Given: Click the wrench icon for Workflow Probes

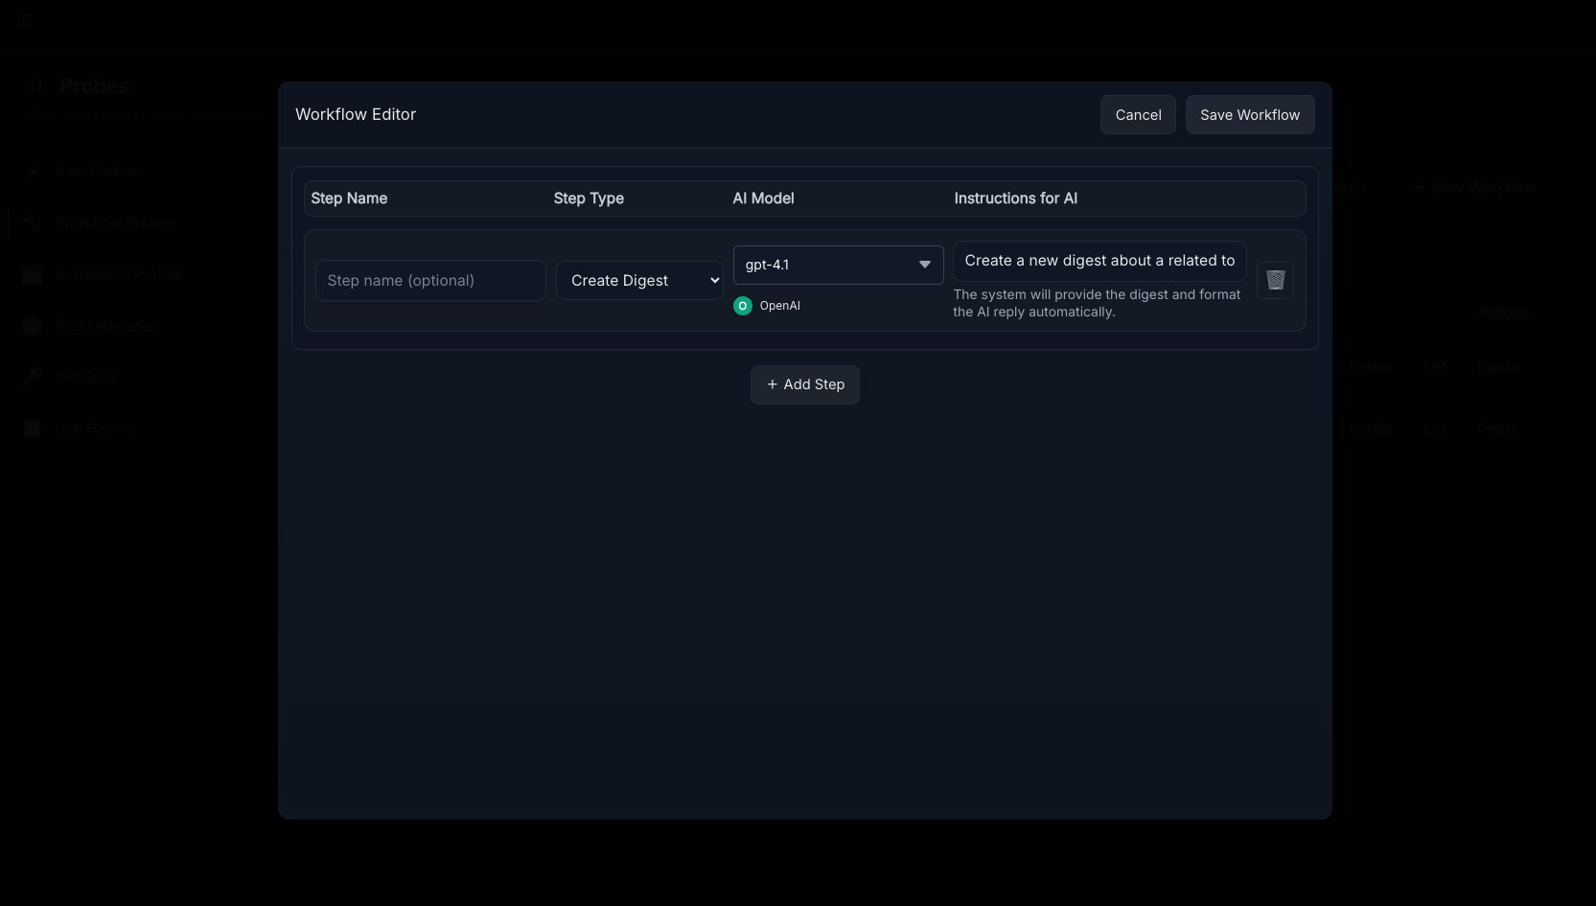Looking at the screenshot, I should 33,222.
